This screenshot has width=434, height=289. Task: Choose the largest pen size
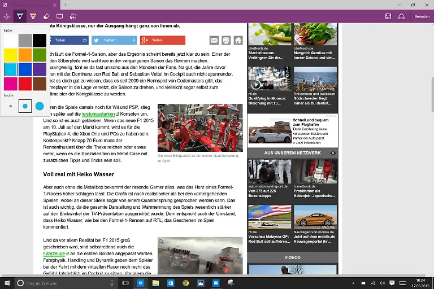click(x=40, y=106)
